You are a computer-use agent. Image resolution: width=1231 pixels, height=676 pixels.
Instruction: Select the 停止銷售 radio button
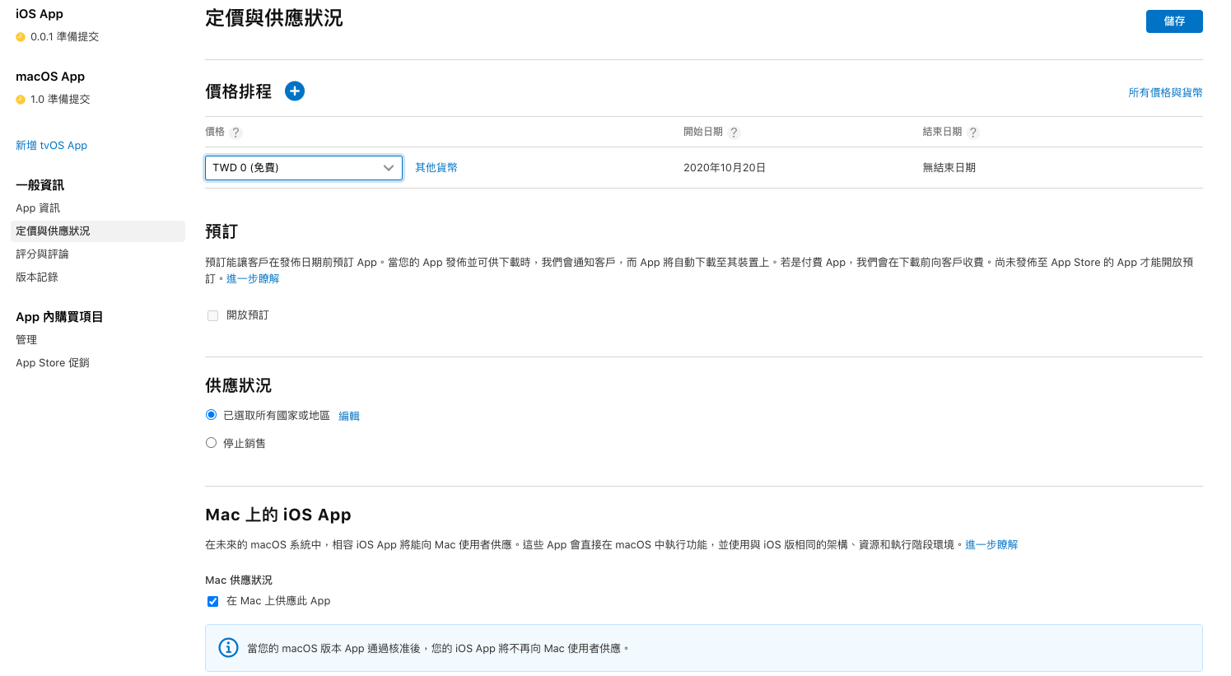(212, 443)
